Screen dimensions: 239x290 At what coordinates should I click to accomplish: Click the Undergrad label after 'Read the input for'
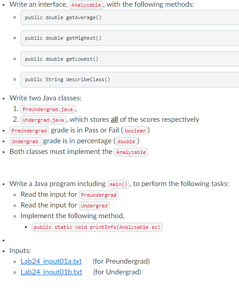click(94, 206)
